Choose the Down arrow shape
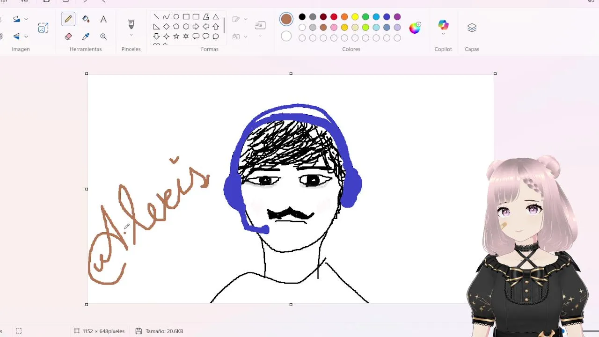 (x=156, y=37)
